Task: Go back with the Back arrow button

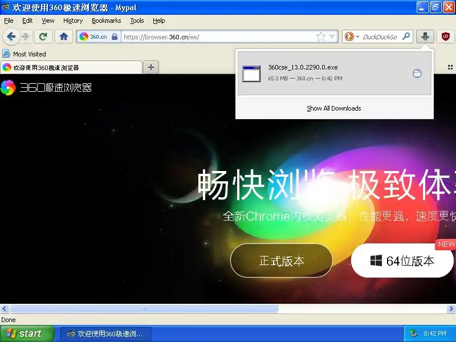Action: pyautogui.click(x=11, y=37)
